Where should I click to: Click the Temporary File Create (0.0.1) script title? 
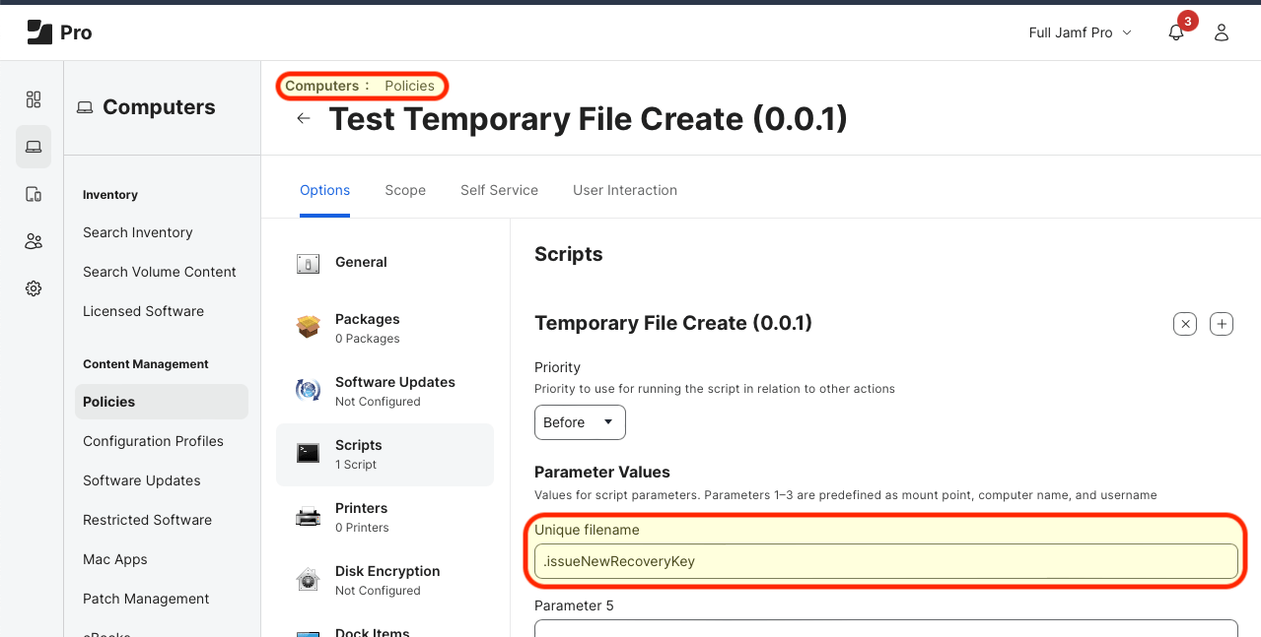point(673,323)
